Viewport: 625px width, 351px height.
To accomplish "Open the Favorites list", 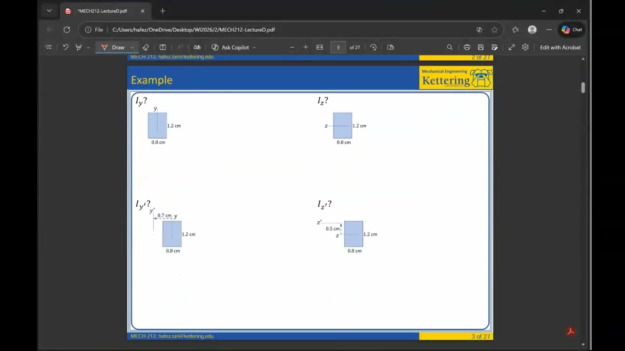I will point(515,30).
